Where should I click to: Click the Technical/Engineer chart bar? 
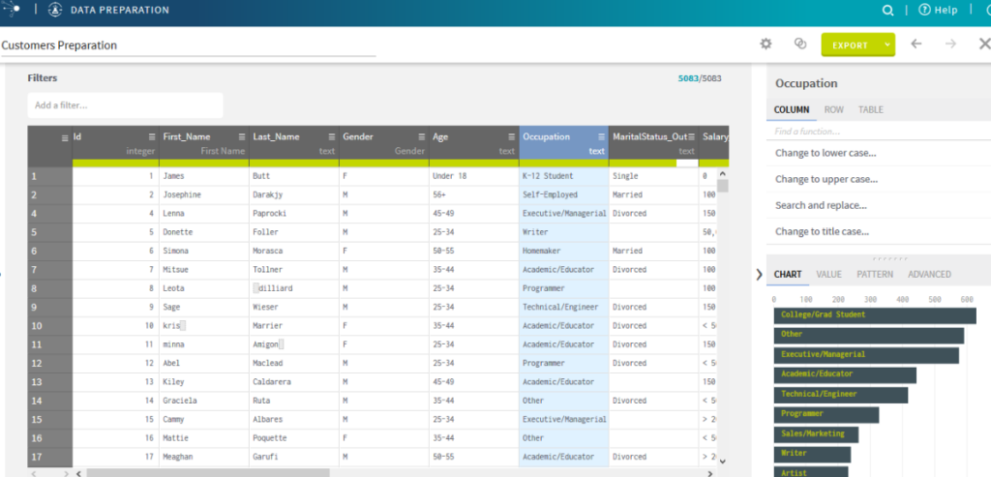coord(841,394)
